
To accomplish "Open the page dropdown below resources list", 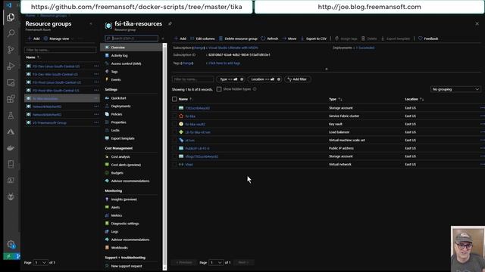I will [x=216, y=262].
